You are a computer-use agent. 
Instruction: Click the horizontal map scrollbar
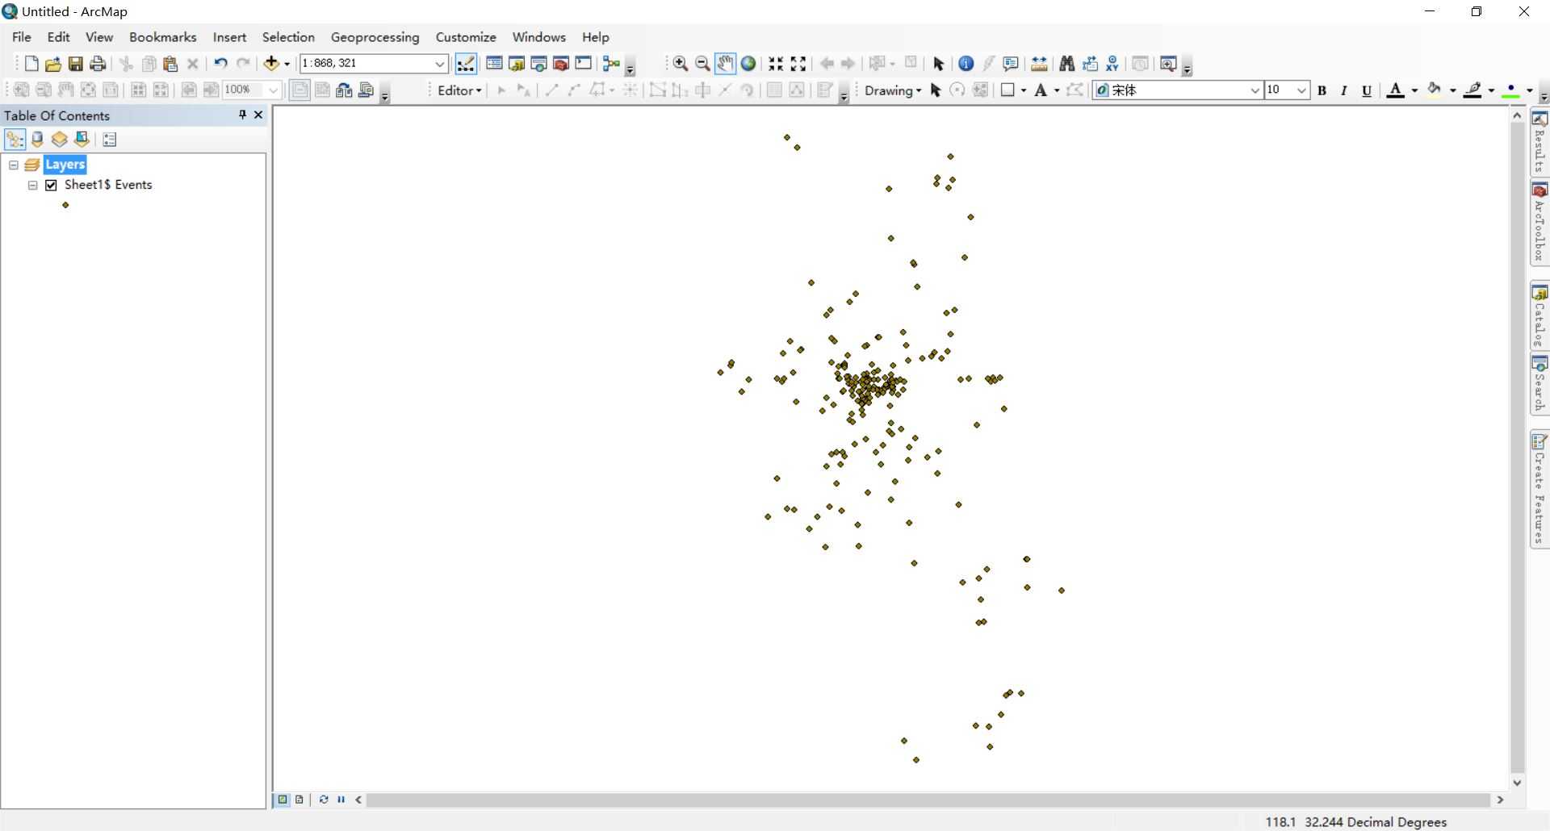tap(928, 800)
